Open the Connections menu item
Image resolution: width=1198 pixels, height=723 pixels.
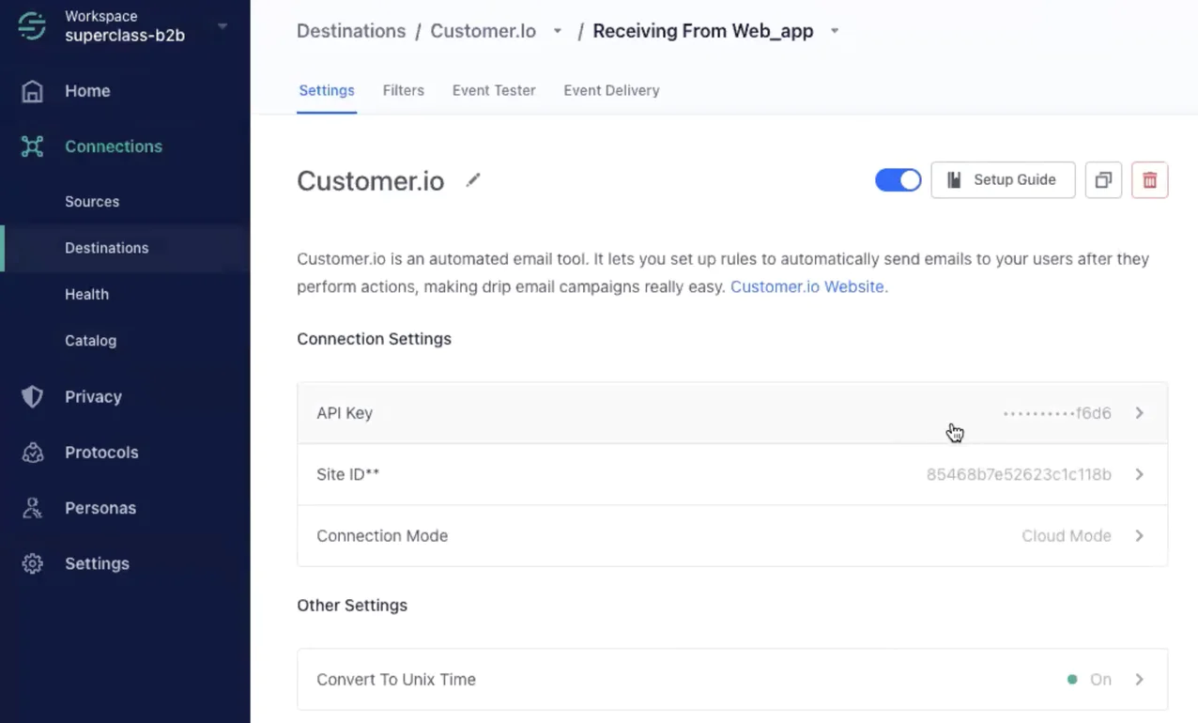click(114, 146)
